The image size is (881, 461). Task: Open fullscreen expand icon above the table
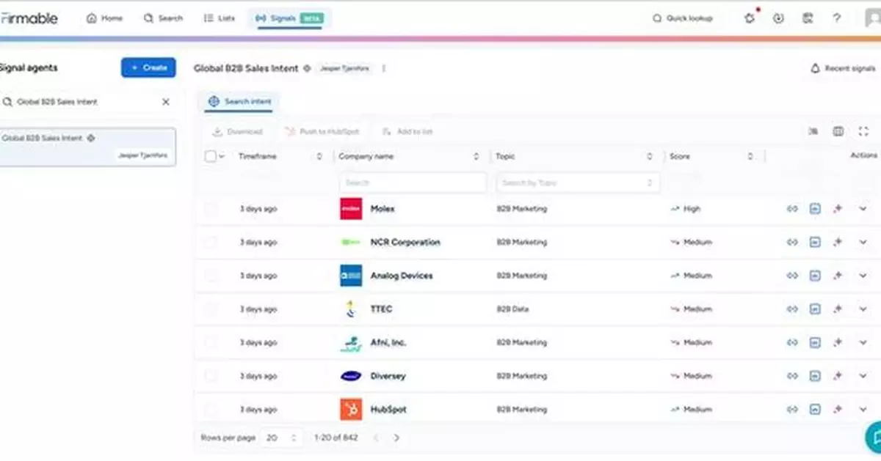tap(863, 131)
